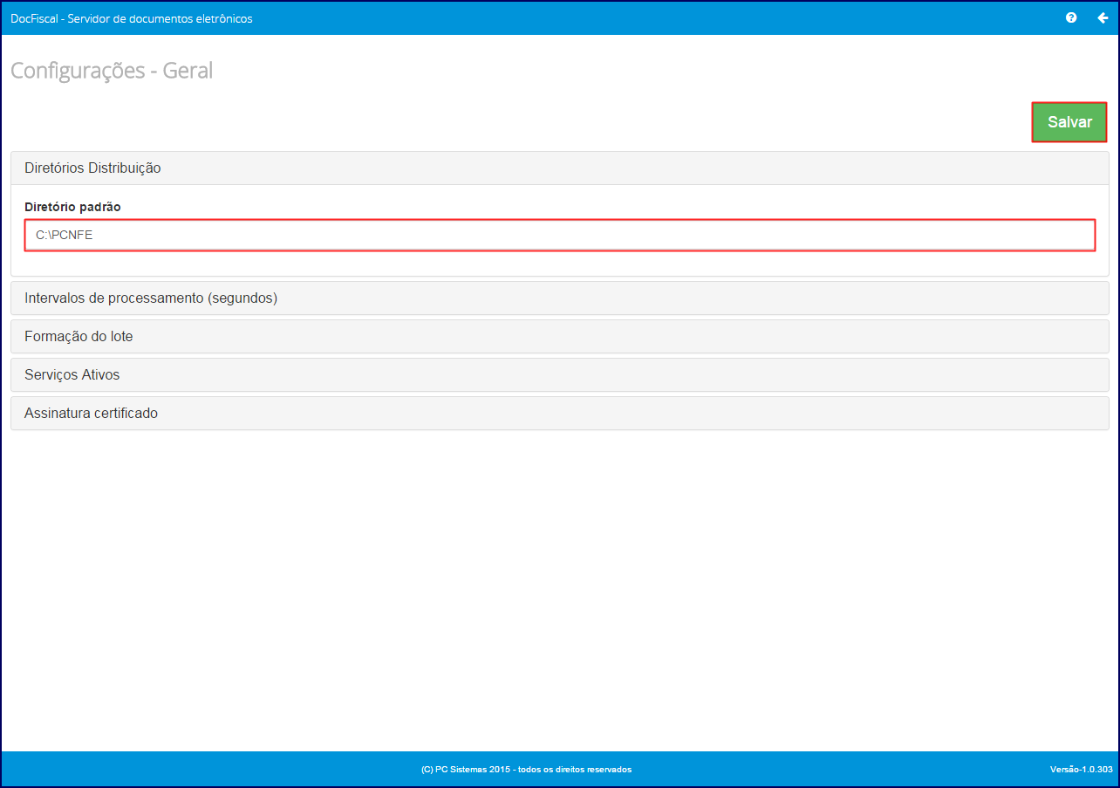Expand the Formação do lote panel
The height and width of the screenshot is (788, 1120).
click(x=560, y=336)
